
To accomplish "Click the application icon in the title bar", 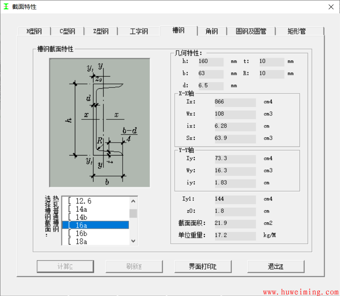I will point(6,6).
